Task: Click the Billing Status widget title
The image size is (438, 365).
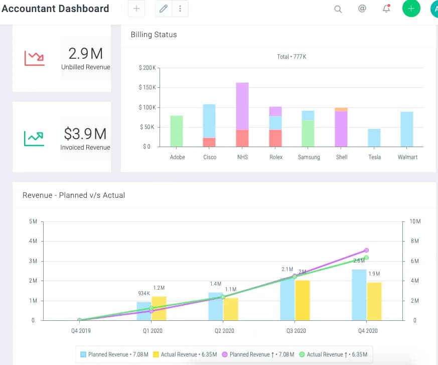Action: [x=154, y=35]
